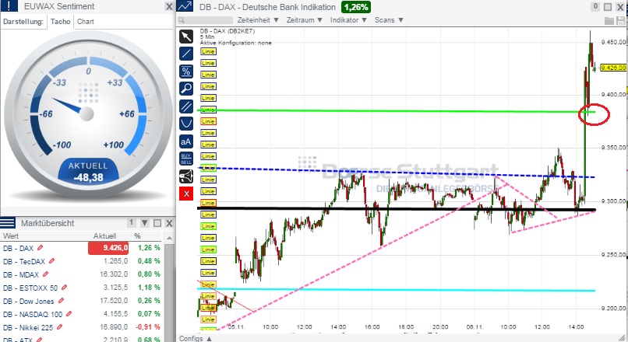
Task: Click the pencil icon next to DB - NASDAQ 100
Action: pos(69,314)
